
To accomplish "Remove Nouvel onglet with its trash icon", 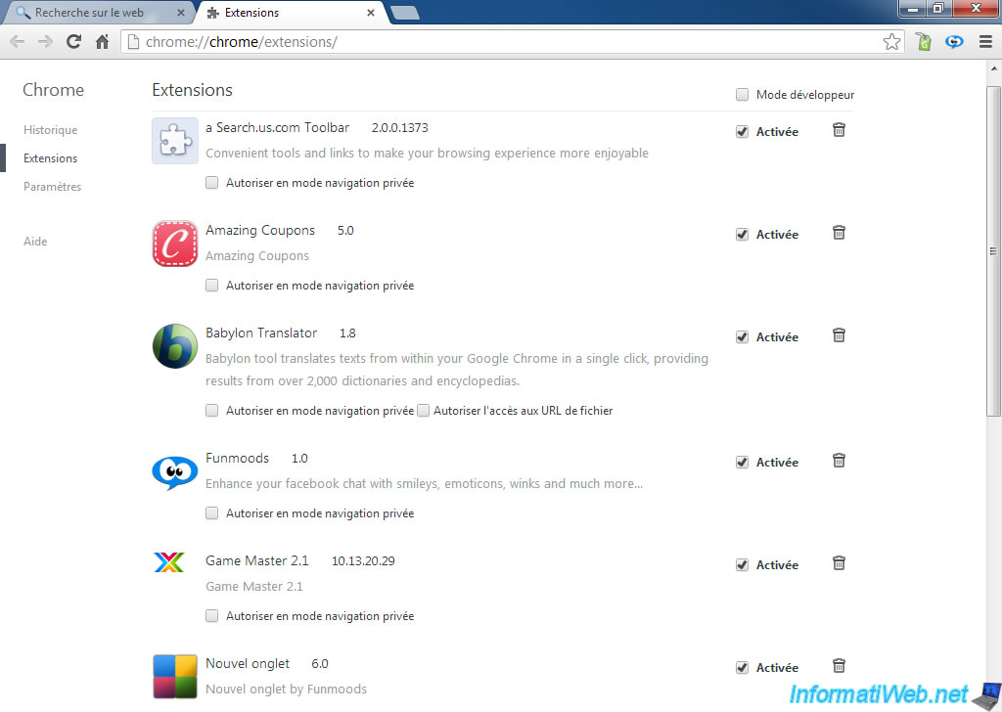I will pyautogui.click(x=839, y=666).
